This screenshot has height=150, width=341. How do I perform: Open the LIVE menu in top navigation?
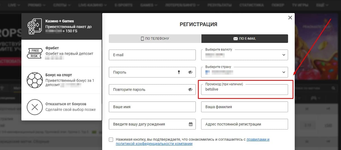[13, 5]
